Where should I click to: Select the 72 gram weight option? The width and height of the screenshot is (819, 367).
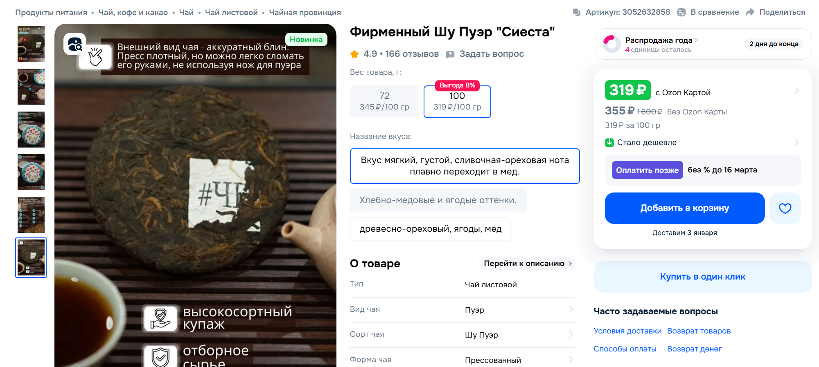pyautogui.click(x=384, y=101)
